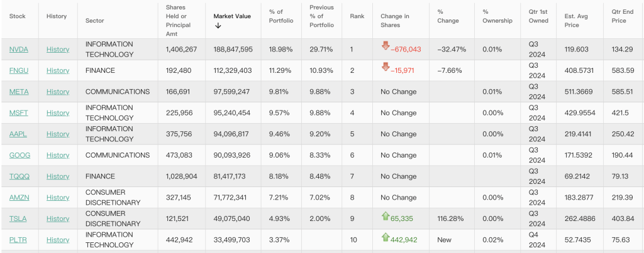The height and width of the screenshot is (253, 644).
Task: View History for the AMZN row
Action: (58, 197)
